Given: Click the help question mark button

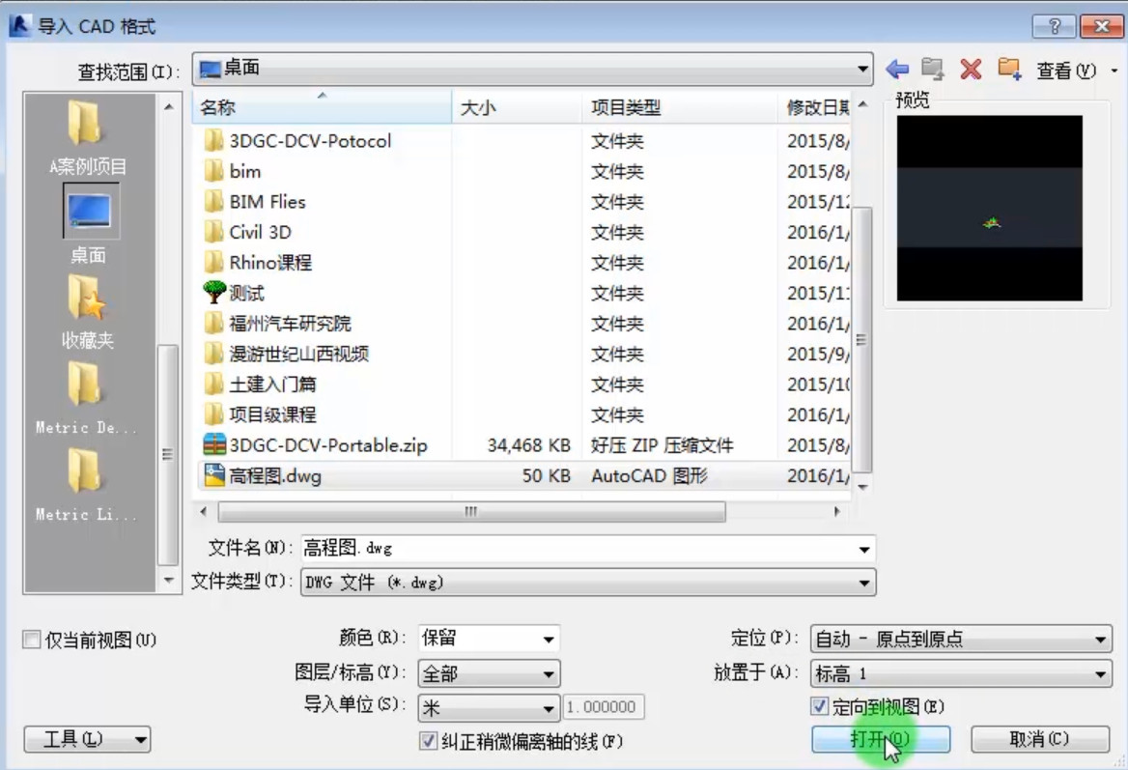Looking at the screenshot, I should pyautogui.click(x=1054, y=27).
